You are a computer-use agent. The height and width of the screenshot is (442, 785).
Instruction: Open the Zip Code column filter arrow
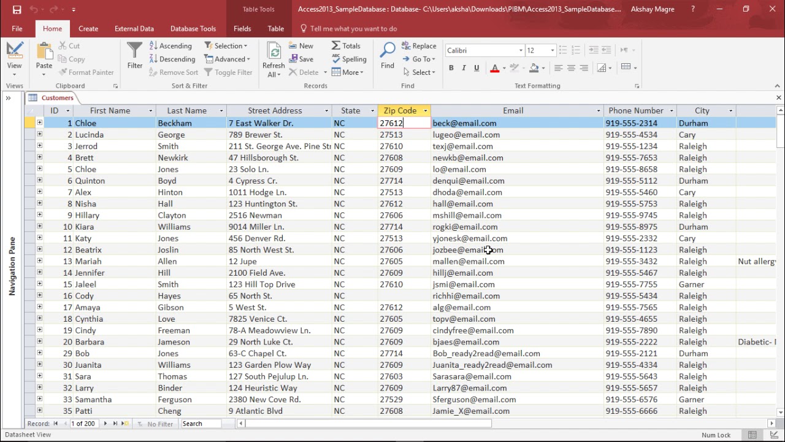tap(425, 111)
